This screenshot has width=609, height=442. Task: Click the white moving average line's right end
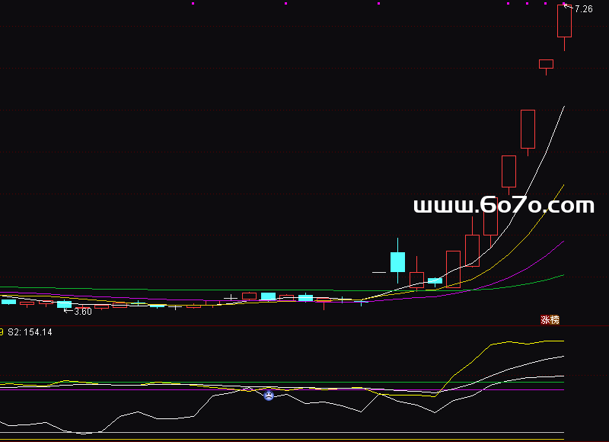click(563, 108)
